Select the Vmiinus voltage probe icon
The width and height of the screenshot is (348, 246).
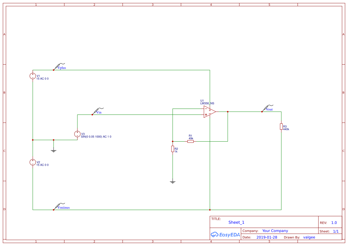pyautogui.click(x=59, y=206)
